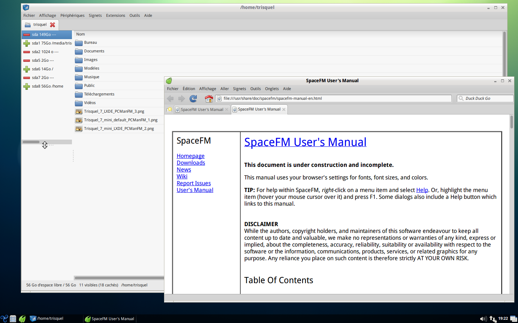Click the Documents folder icon
The image size is (518, 323).
click(79, 51)
